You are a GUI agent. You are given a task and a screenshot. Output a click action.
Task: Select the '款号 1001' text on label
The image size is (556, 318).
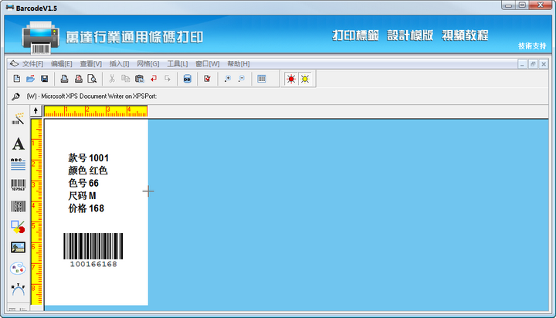coord(88,158)
